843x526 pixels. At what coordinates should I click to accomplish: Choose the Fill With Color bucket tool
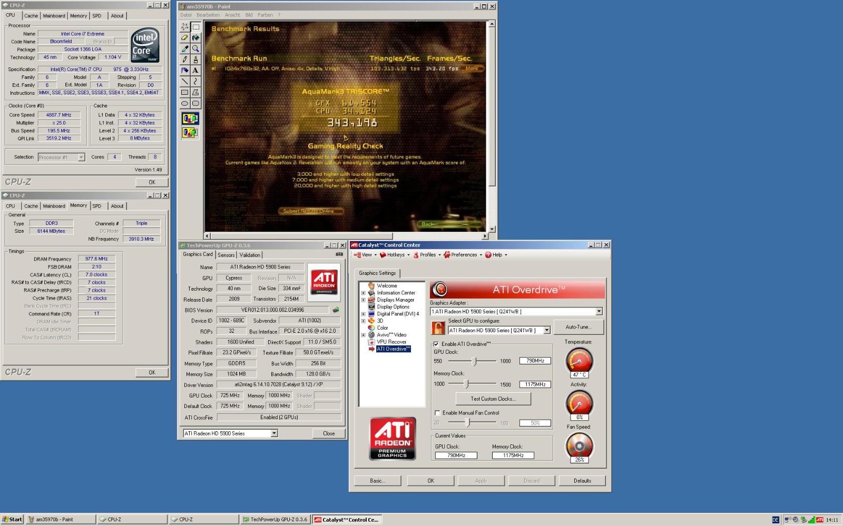point(195,37)
